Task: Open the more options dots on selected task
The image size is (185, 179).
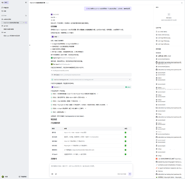Action: pyautogui.click(x=24, y=23)
